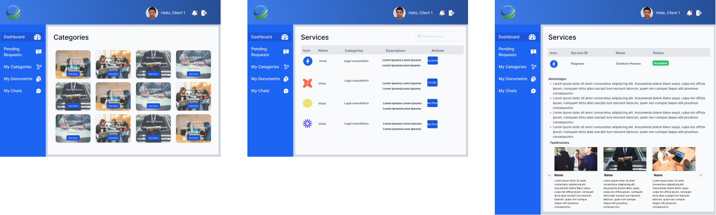Viewport: 716px width, 215px height.
Task: Click blue lightning service icon in services table
Action: [307, 61]
